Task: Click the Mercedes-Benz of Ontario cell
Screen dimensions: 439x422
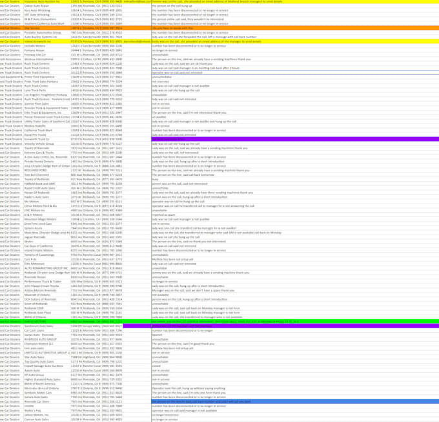Action: (x=46, y=388)
